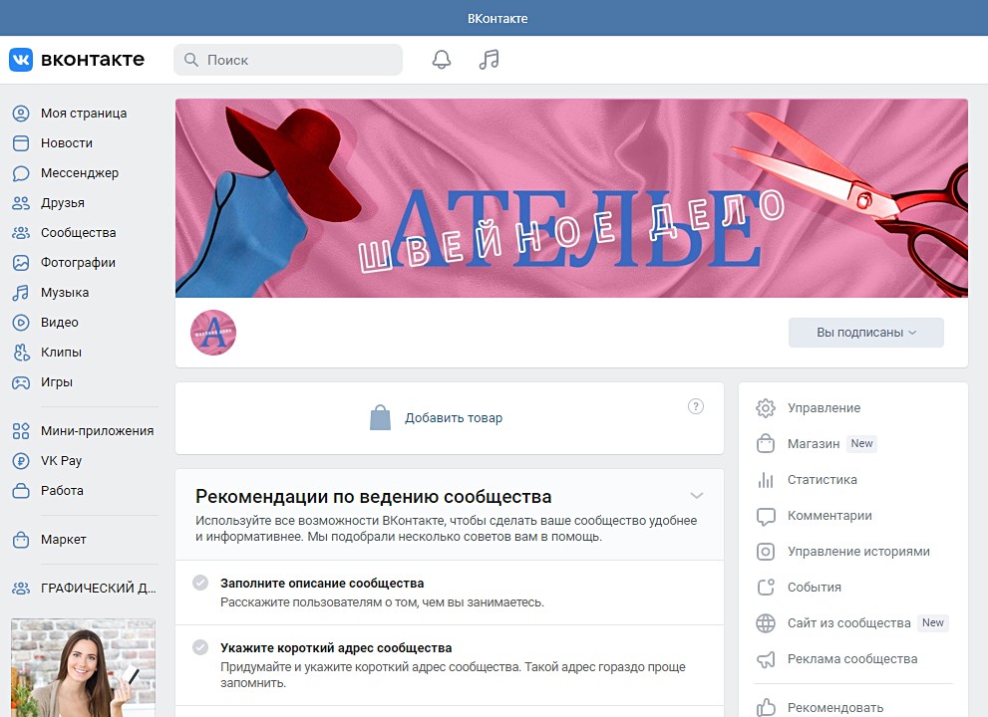Viewport: 988px width, 717px height.
Task: Toggle check mark for Укажите короткий адрес сообщества
Action: pos(200,647)
